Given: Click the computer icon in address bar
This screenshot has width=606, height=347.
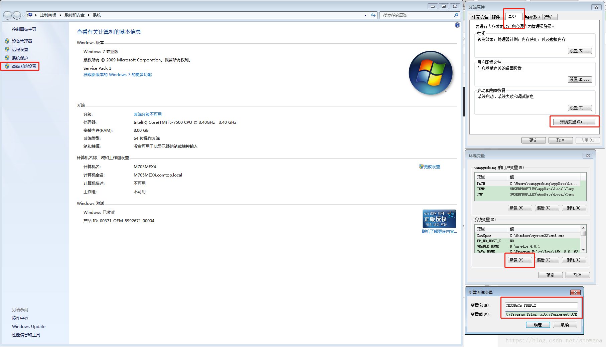Looking at the screenshot, I should pyautogui.click(x=30, y=15).
